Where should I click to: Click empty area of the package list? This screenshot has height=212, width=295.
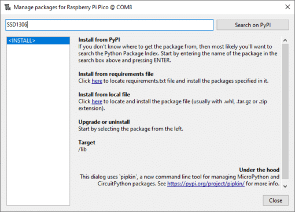click(38, 125)
